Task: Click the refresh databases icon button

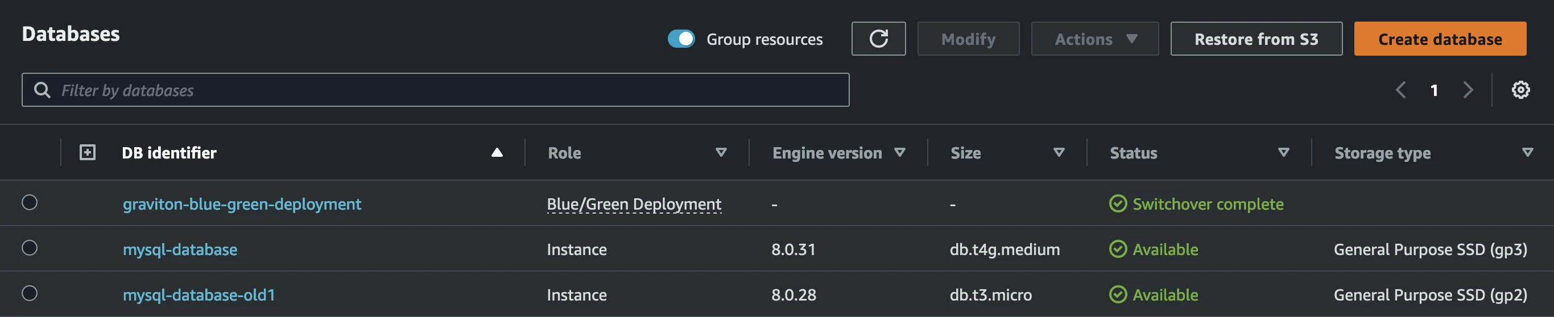Action: 878,39
